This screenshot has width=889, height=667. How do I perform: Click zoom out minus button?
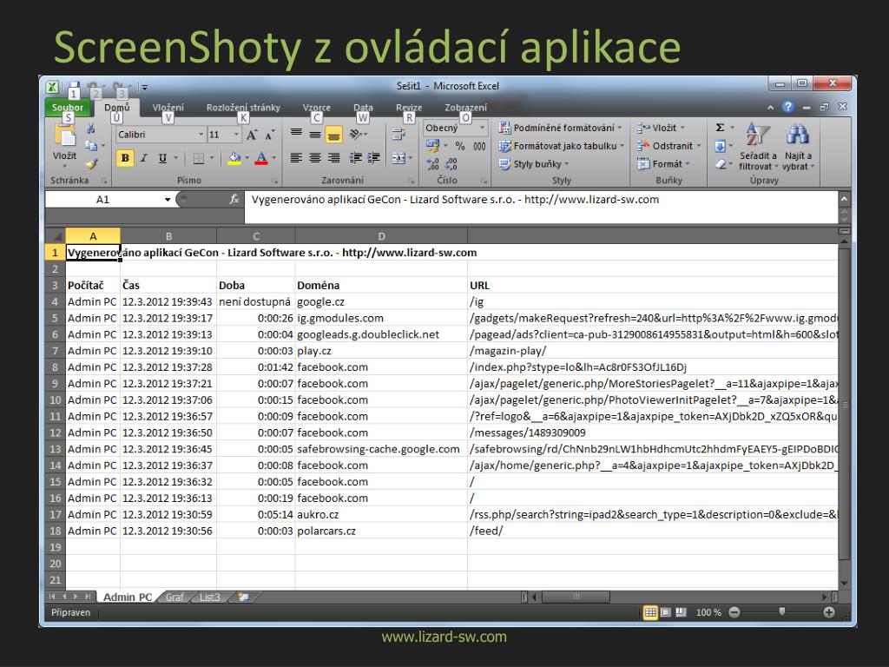734,612
